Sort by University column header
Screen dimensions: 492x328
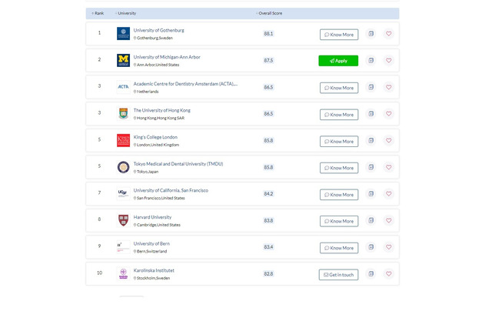[x=125, y=13]
